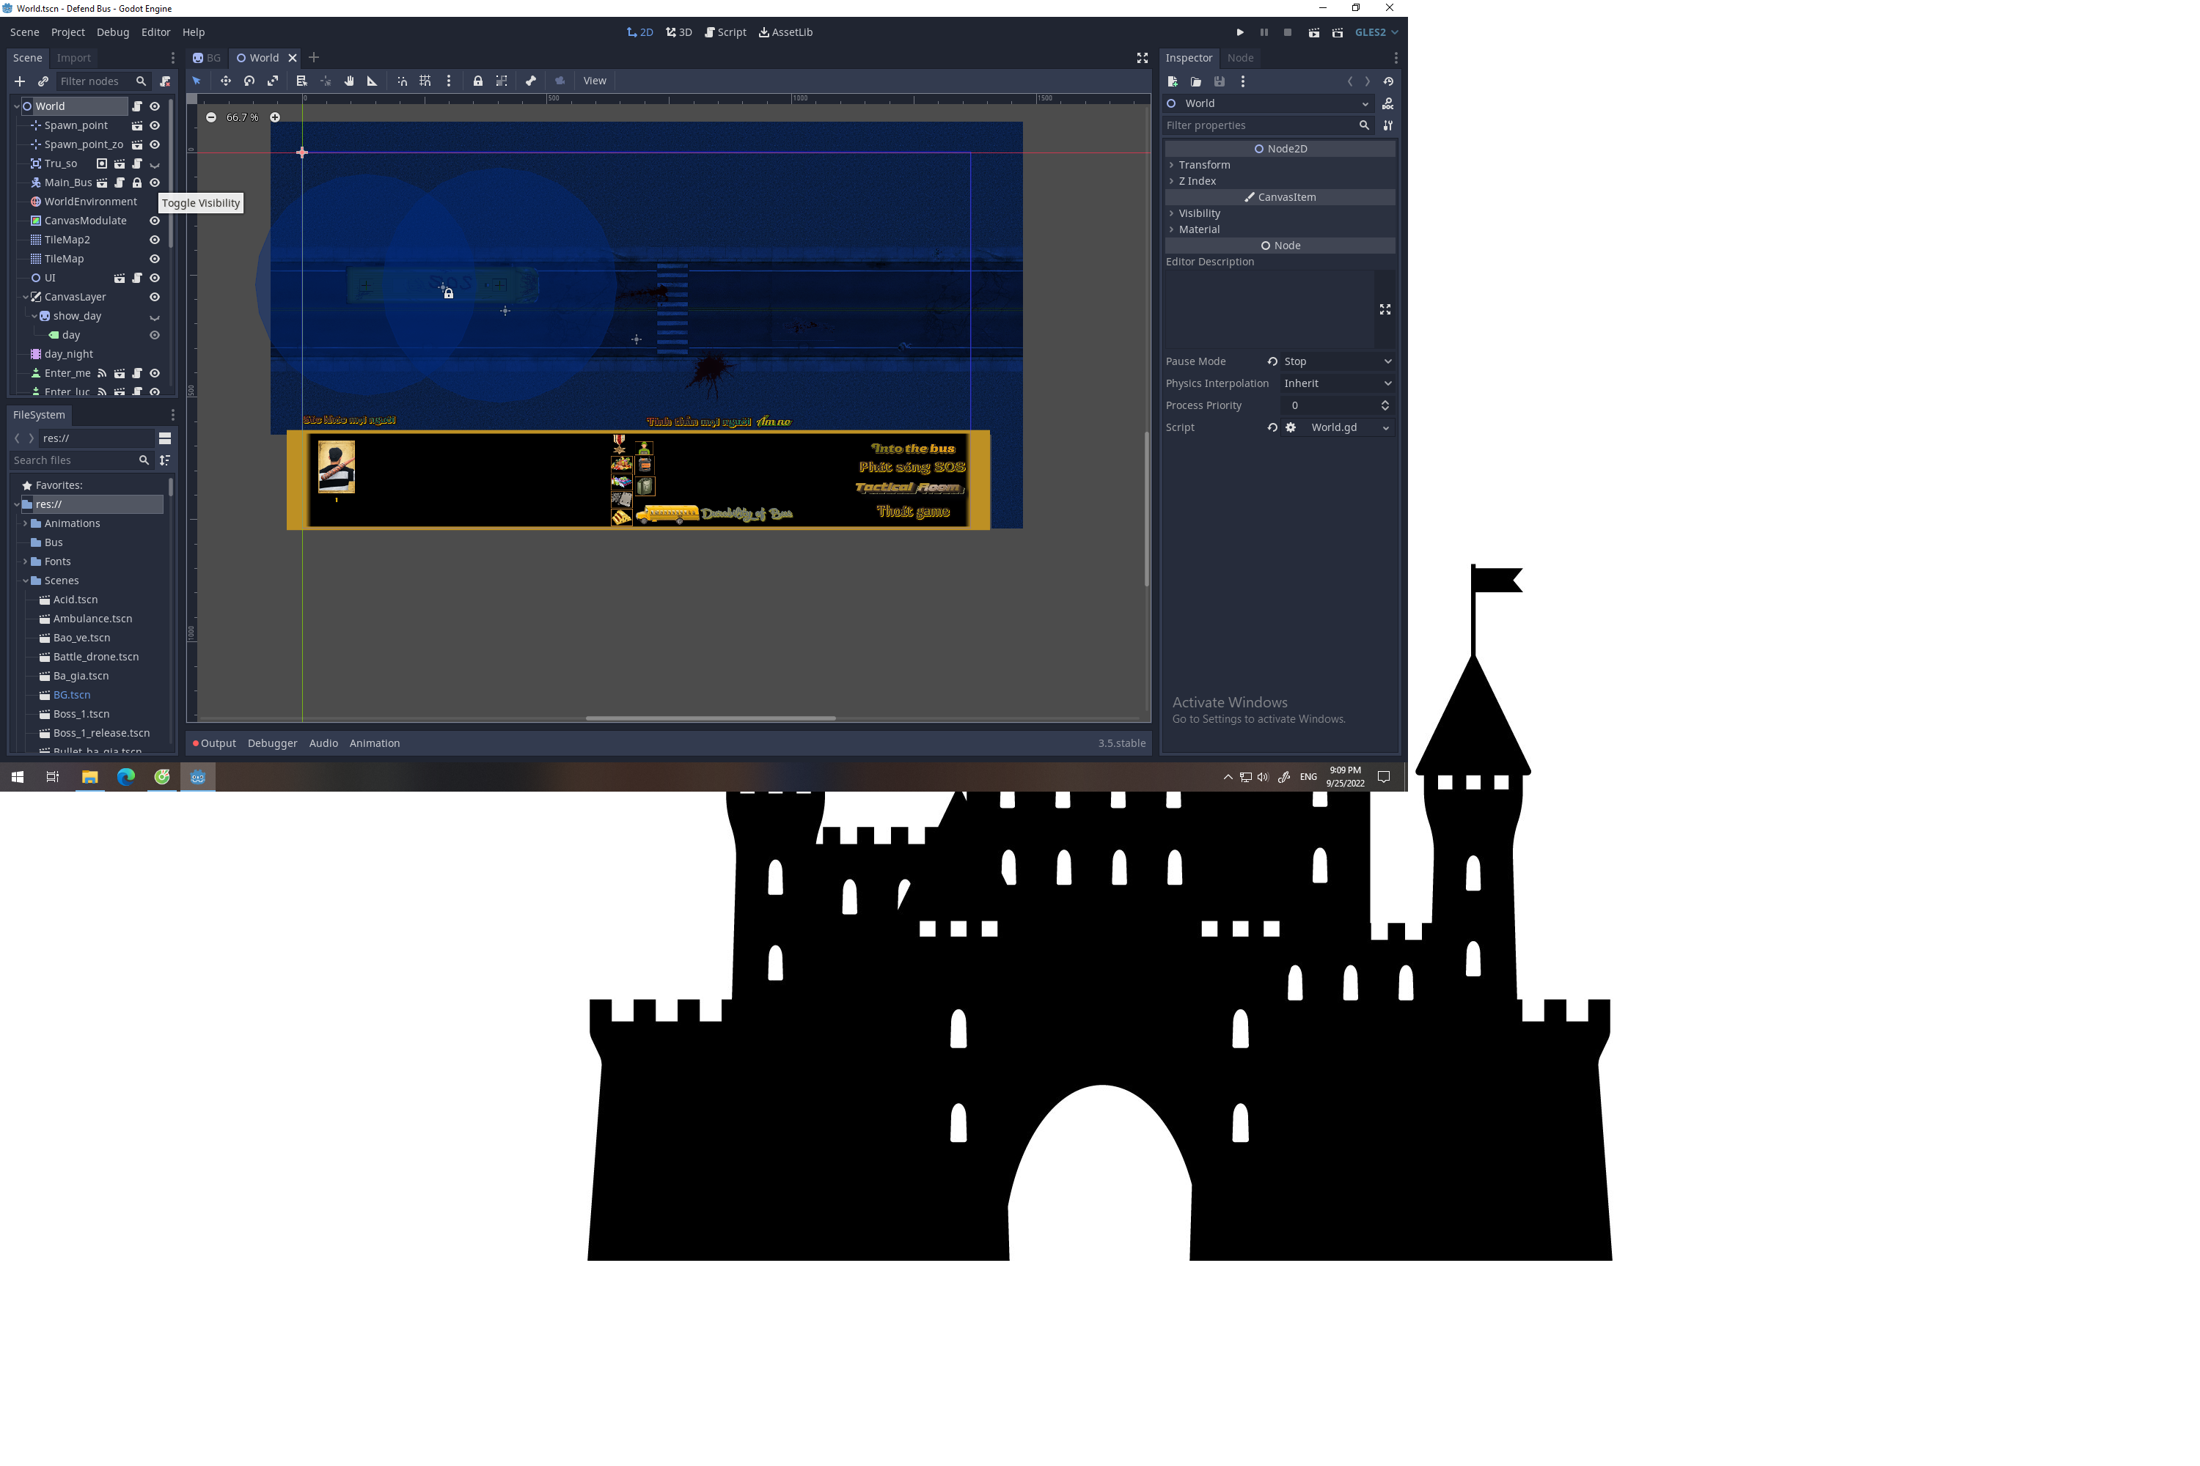Open object history clock icon in Inspector
The image size is (2200, 1466).
(x=1388, y=81)
